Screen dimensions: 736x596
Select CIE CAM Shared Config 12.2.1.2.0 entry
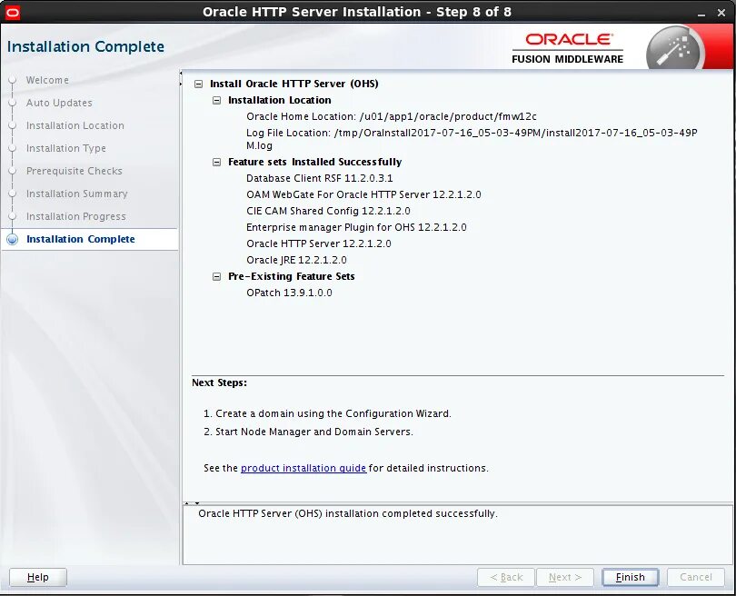(328, 211)
